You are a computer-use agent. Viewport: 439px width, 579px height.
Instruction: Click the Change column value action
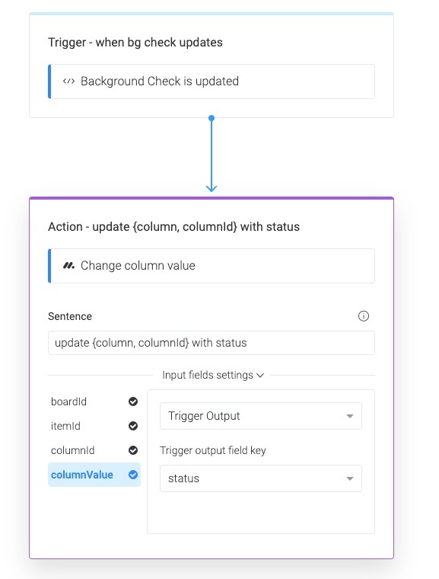tap(212, 266)
